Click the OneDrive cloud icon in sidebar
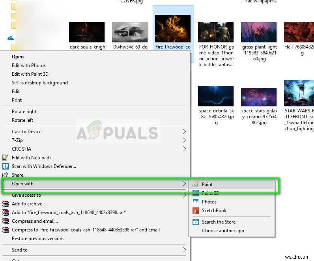 pyautogui.click(x=11, y=38)
